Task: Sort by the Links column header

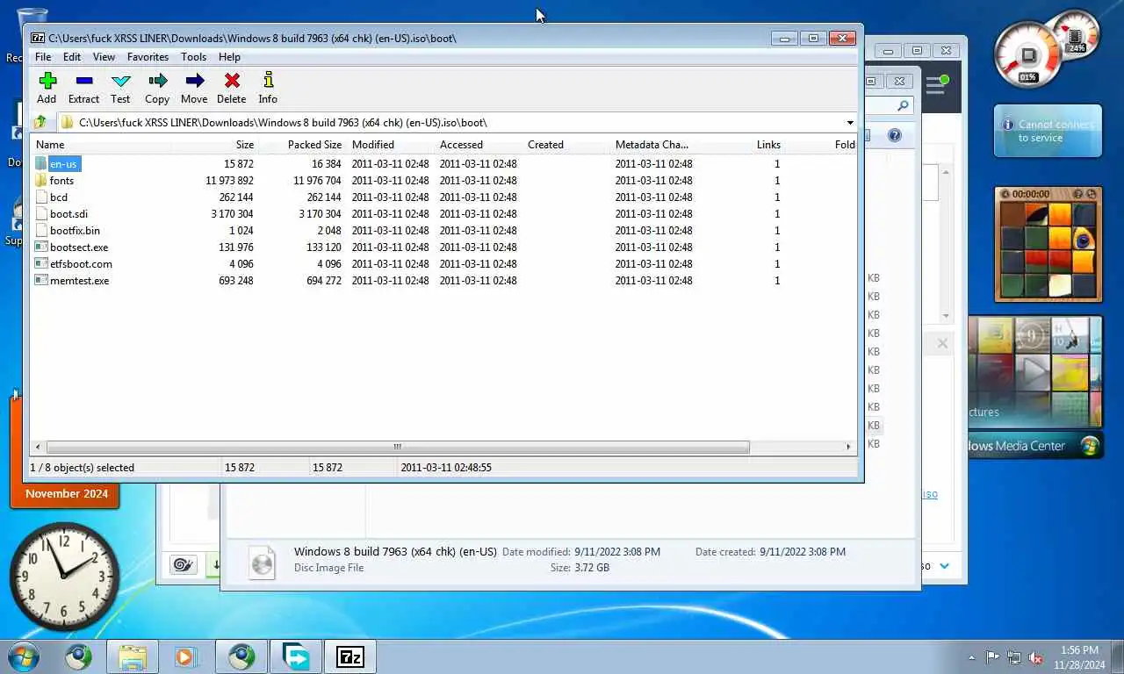Action: 740,145
